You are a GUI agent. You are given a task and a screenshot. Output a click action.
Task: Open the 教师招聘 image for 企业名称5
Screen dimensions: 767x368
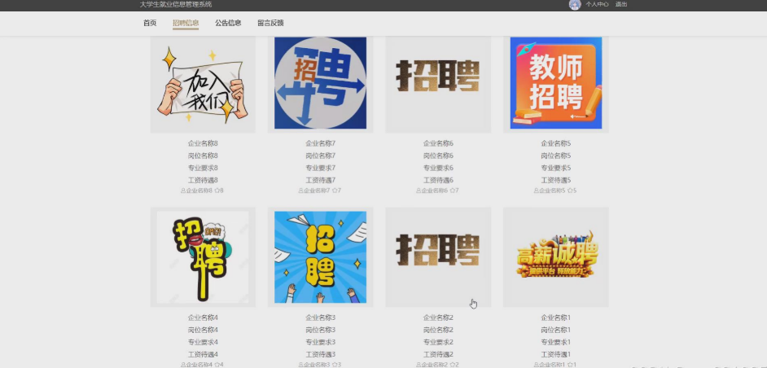click(x=556, y=83)
